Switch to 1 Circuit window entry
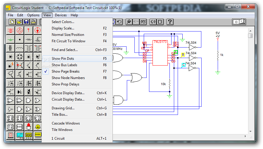The height and width of the screenshot is (149, 263). 77,139
